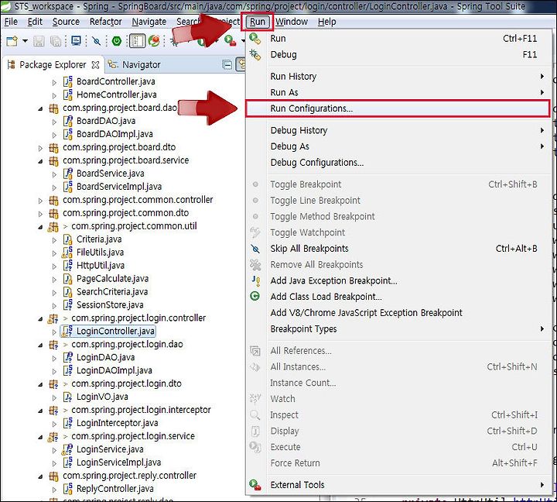Image resolution: width=557 pixels, height=502 pixels.
Task: Click the External Tools toolbar icon
Action: [231, 41]
